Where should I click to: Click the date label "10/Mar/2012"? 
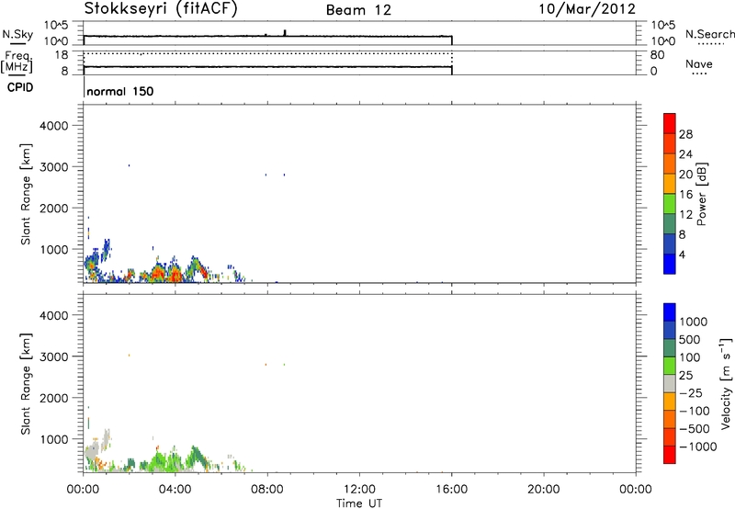pyautogui.click(x=587, y=9)
